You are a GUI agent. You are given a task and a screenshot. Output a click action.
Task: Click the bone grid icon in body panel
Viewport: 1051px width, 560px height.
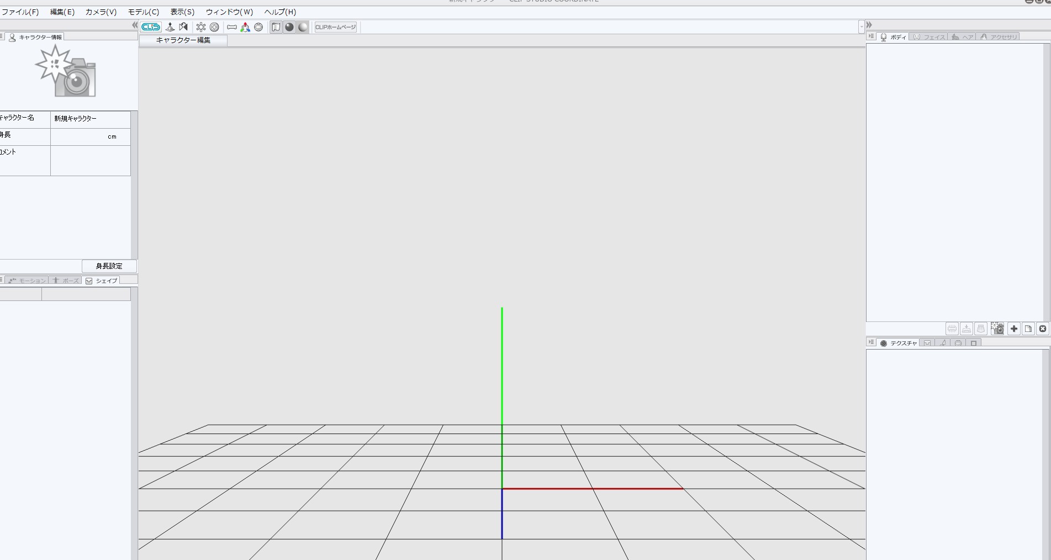[952, 329]
